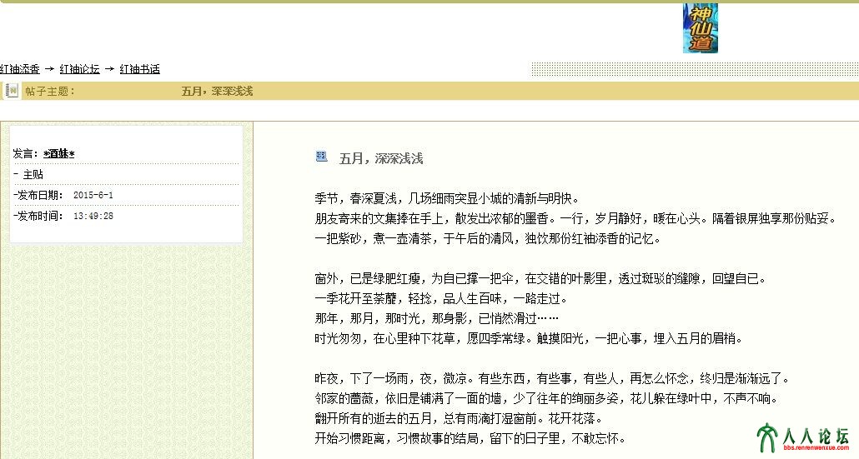Click the line starting 邻家的蔷薇
The height and width of the screenshot is (459, 859).
pyautogui.click(x=546, y=398)
